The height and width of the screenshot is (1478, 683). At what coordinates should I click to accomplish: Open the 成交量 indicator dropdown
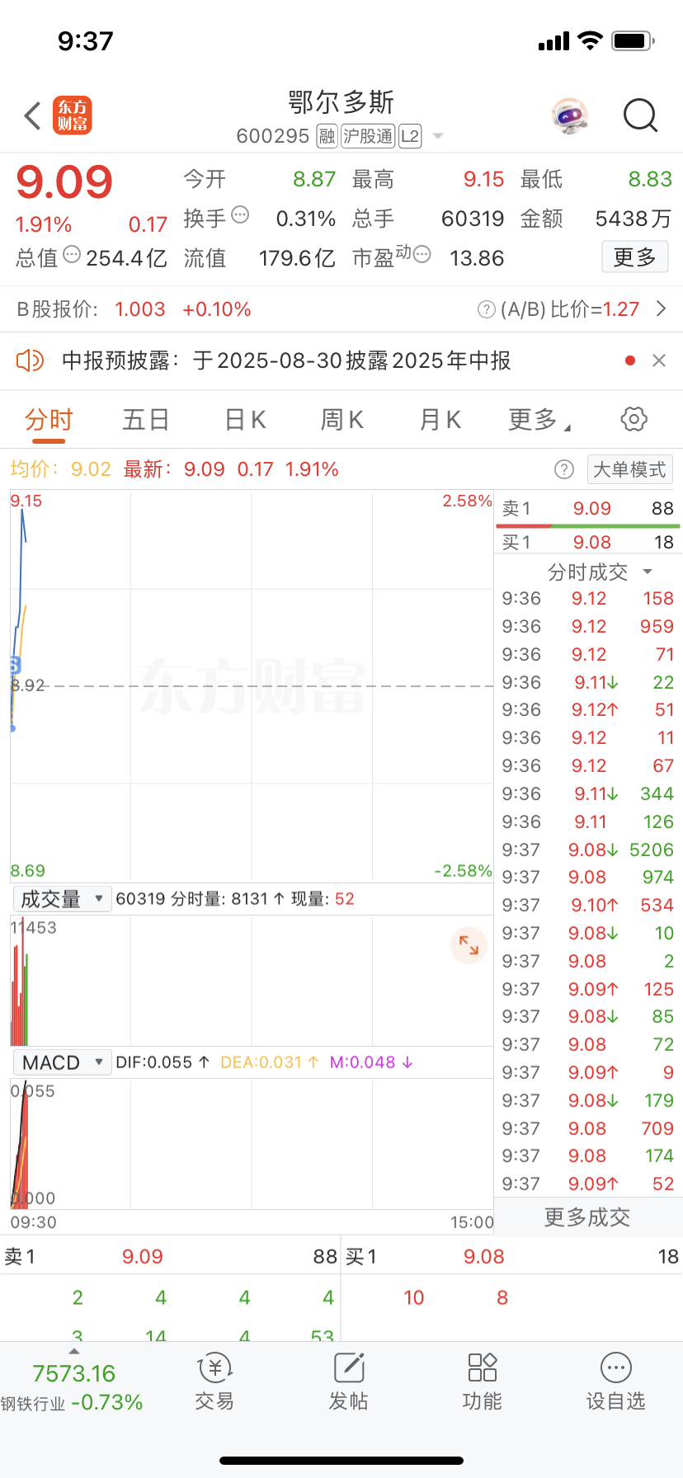tap(62, 899)
